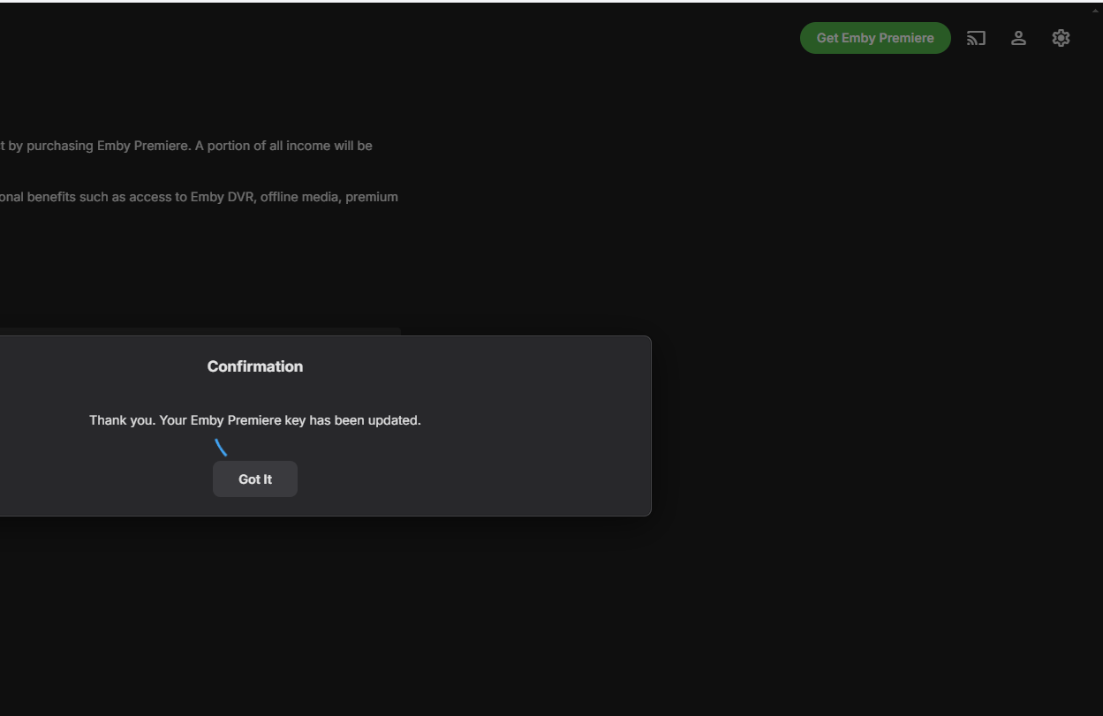
Task: Click the 'purchasing Emby Premiere' paragraph text
Action: click(x=186, y=146)
